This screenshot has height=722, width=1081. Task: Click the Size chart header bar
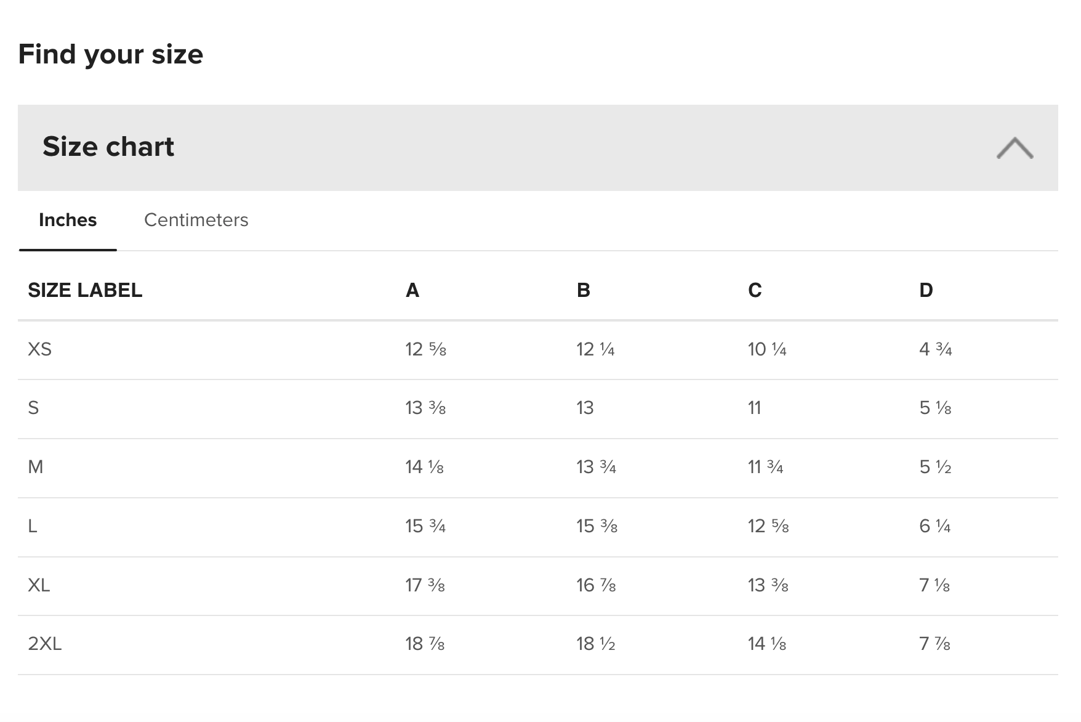[537, 147]
